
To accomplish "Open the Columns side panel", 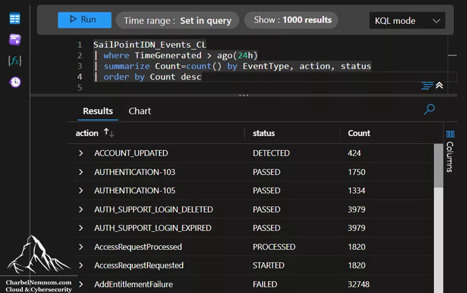I will [x=450, y=151].
